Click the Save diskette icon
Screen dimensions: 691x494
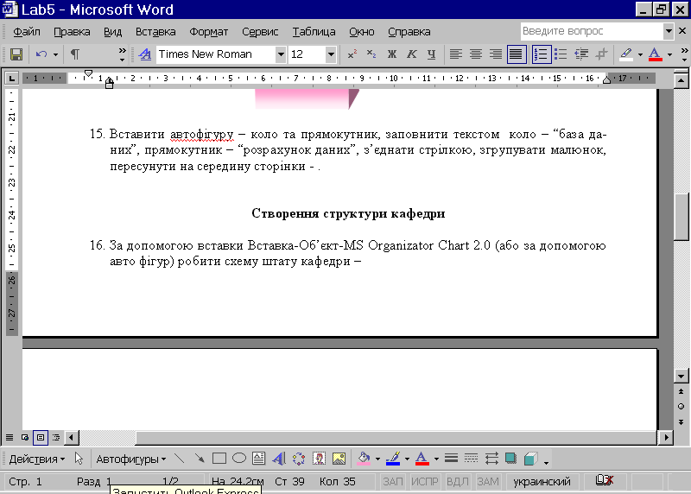(16, 54)
